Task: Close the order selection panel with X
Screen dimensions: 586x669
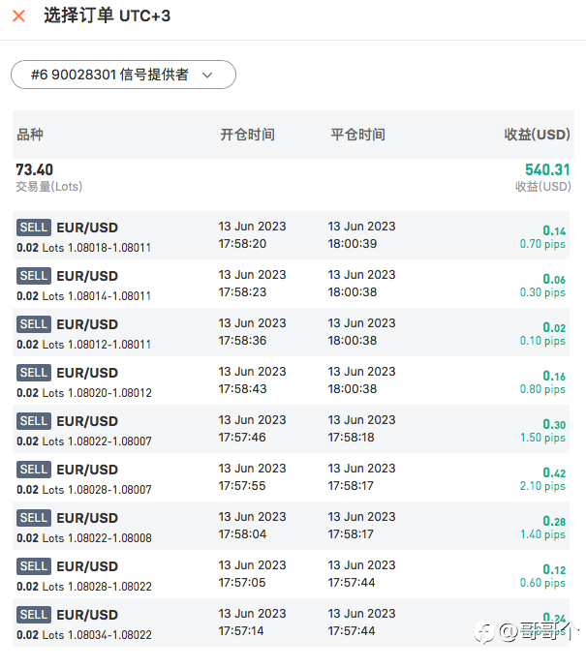Action: point(18,16)
